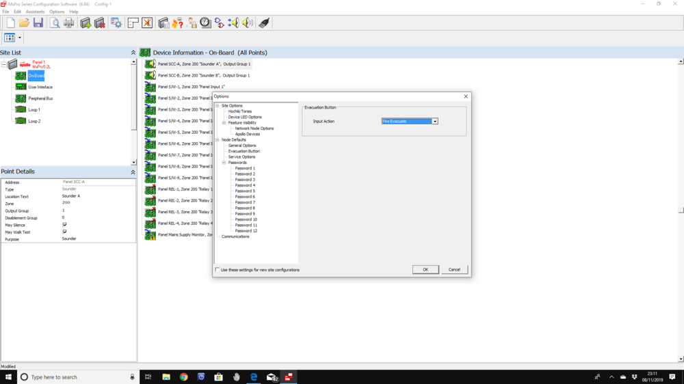Click the clock icon in the toolbar
Viewport: 684px width, 384px height.
pyautogui.click(x=205, y=23)
